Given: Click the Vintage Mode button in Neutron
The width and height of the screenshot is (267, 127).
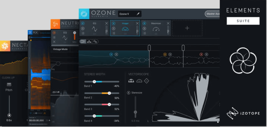Looking at the screenshot, I should click(x=60, y=49).
